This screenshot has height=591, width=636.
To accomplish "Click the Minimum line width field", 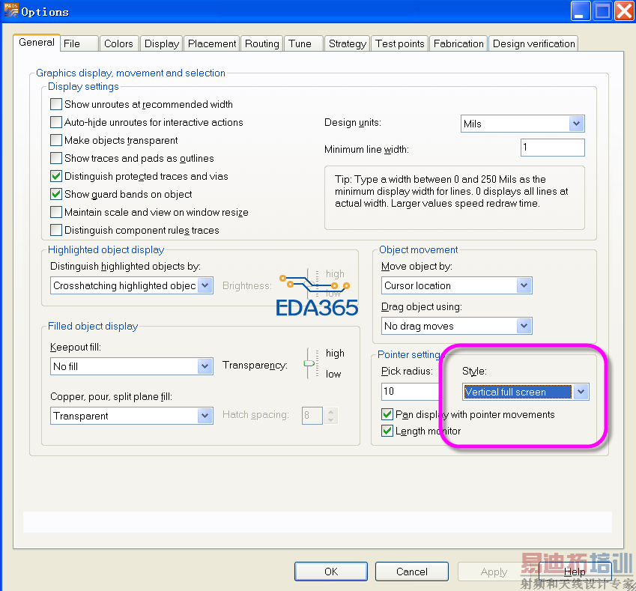I will tap(552, 148).
